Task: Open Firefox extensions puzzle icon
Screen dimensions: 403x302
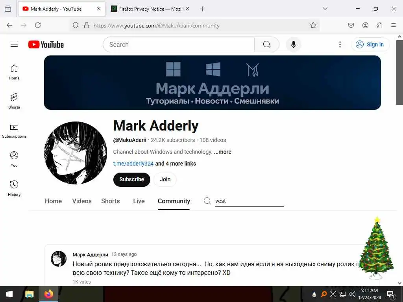Action: (379, 25)
